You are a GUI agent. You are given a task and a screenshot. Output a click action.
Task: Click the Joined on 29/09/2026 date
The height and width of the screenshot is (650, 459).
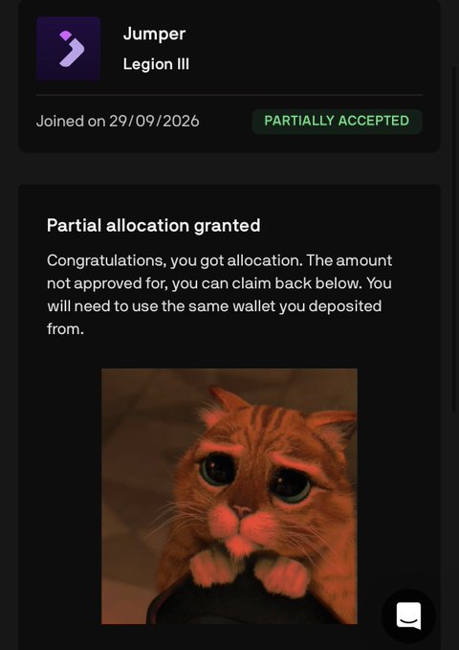click(118, 121)
